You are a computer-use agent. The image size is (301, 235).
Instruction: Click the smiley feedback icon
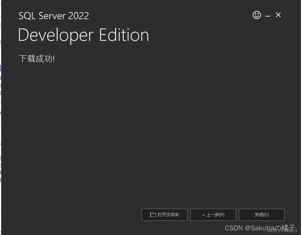(x=257, y=15)
